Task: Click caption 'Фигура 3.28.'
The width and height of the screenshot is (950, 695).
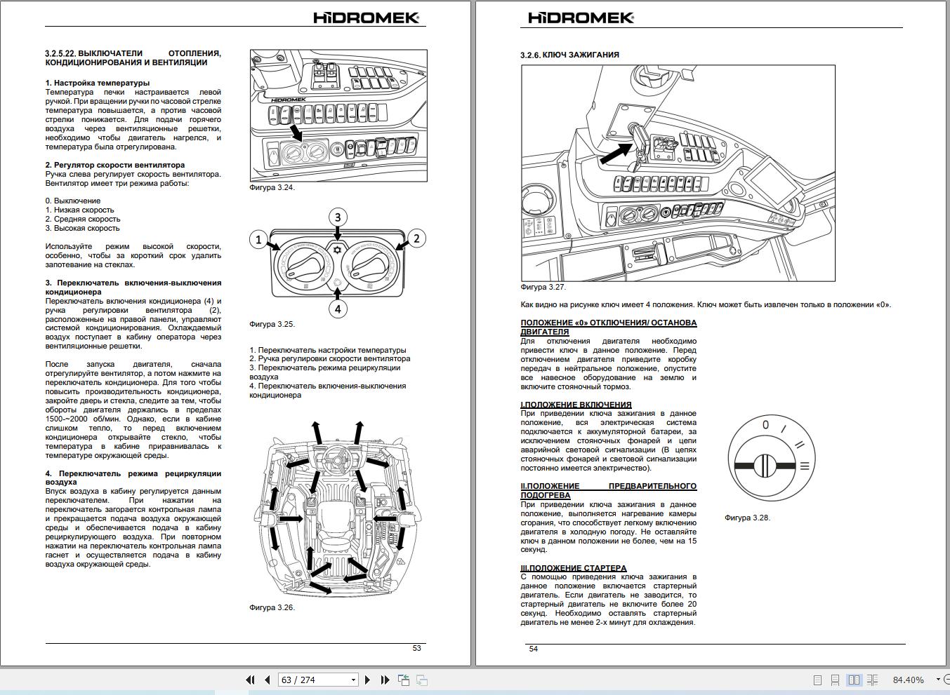Action: click(747, 518)
